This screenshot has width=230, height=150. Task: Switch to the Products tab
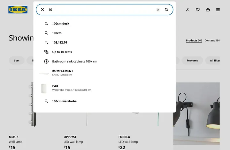click(194, 40)
